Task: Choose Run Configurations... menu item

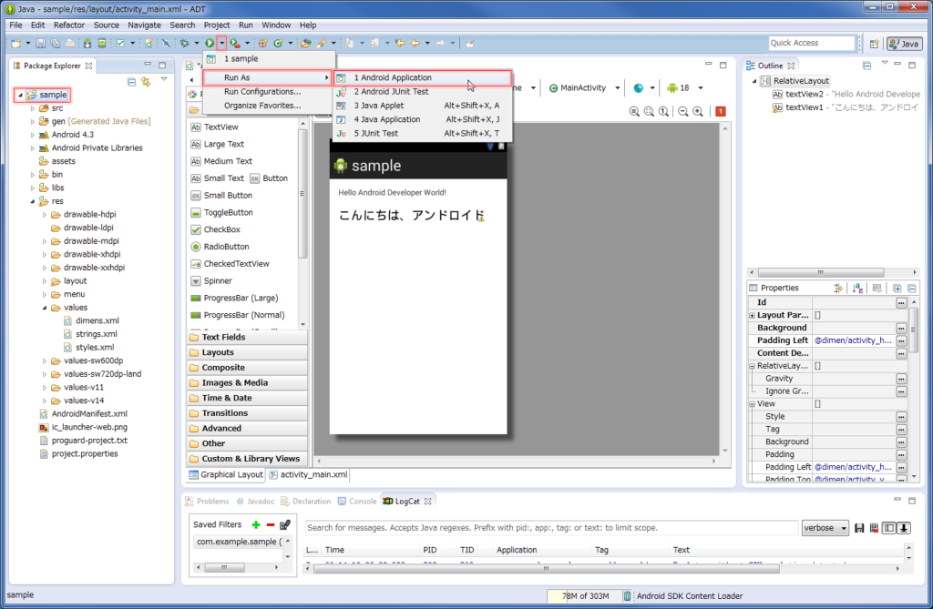Action: pos(262,92)
